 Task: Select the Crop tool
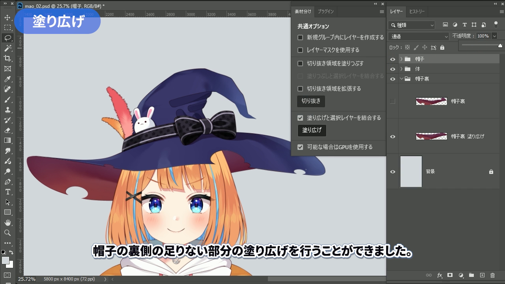coord(7,58)
